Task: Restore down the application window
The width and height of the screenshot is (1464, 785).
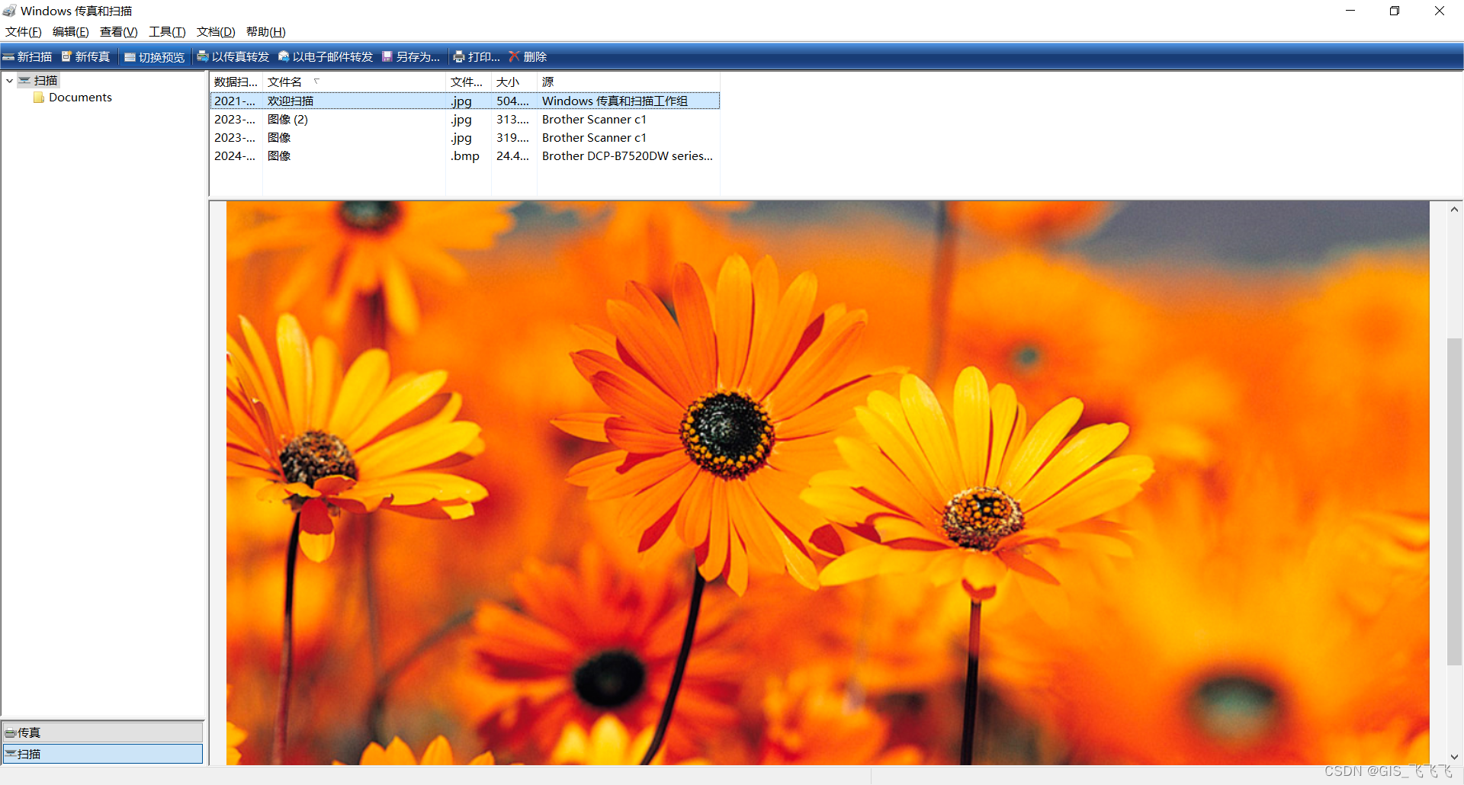Action: [x=1395, y=11]
